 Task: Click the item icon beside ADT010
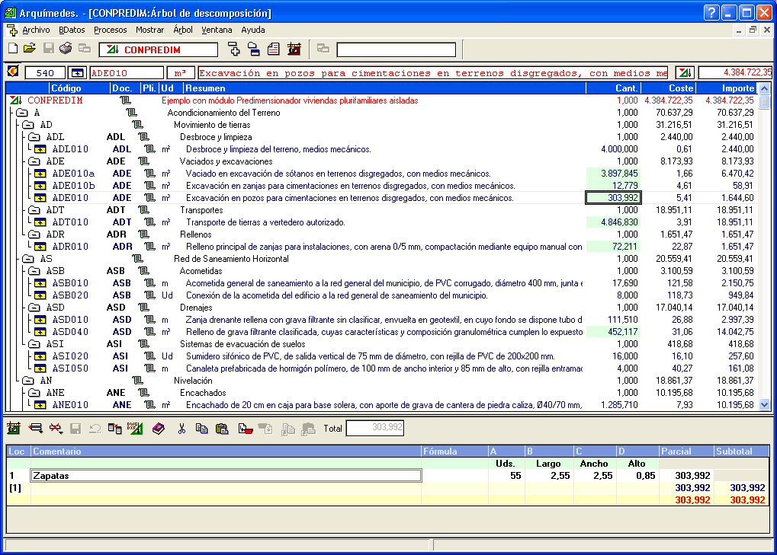tap(40, 222)
